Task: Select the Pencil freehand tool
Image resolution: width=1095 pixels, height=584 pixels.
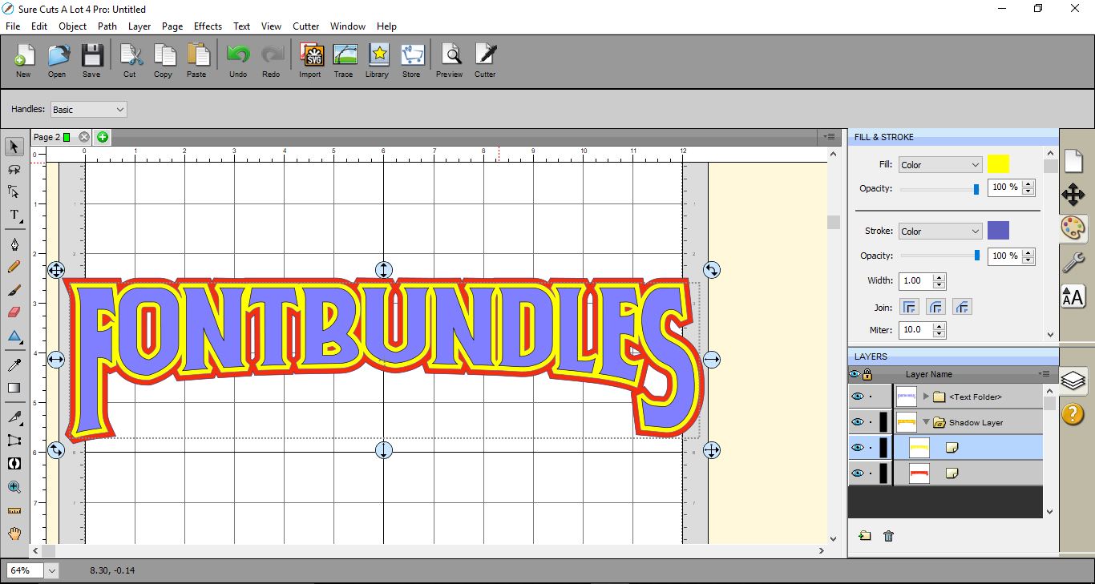Action: (x=14, y=267)
